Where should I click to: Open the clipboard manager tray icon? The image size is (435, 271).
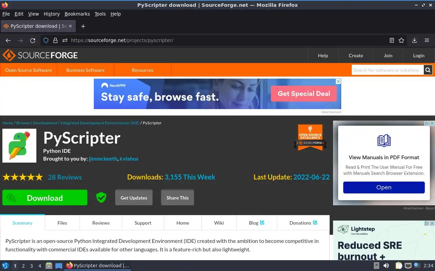click(399, 266)
